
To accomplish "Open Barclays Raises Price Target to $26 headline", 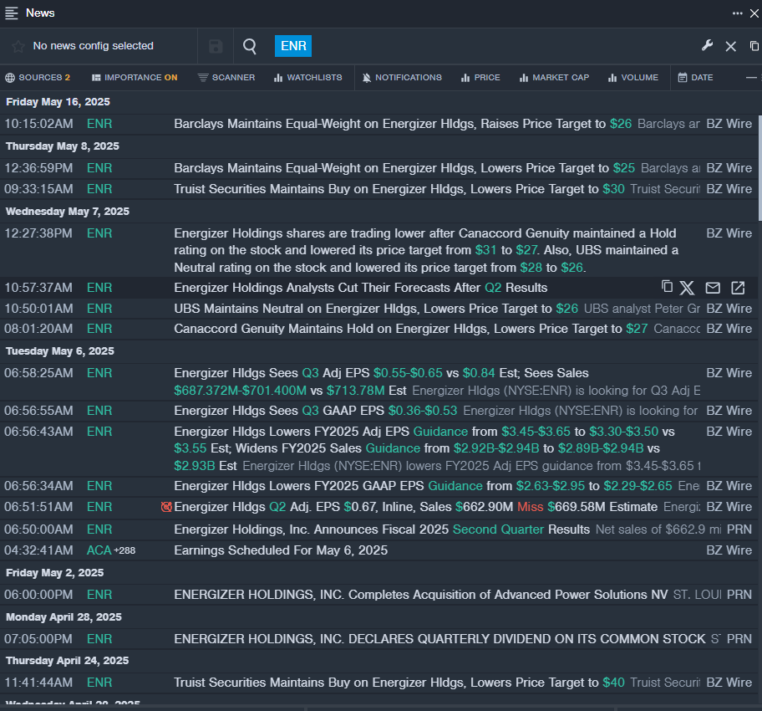I will 403,124.
